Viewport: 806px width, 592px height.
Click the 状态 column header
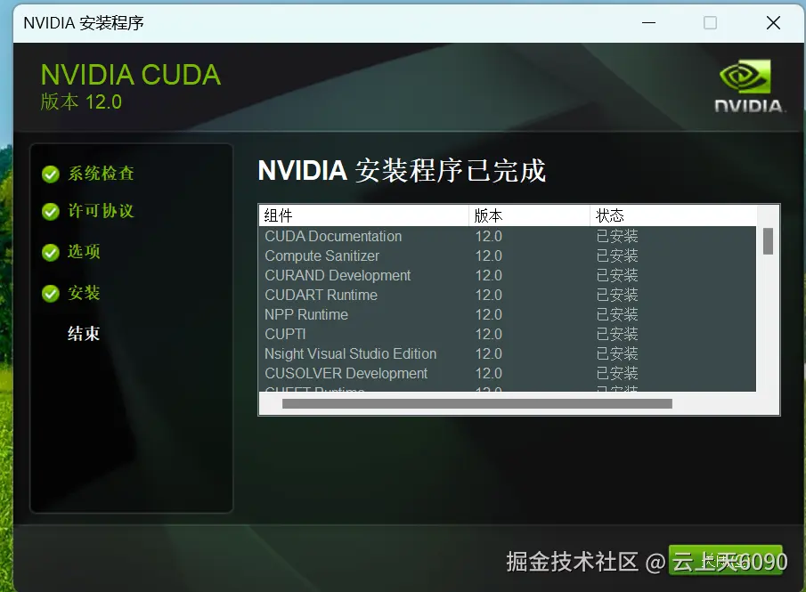(x=673, y=215)
